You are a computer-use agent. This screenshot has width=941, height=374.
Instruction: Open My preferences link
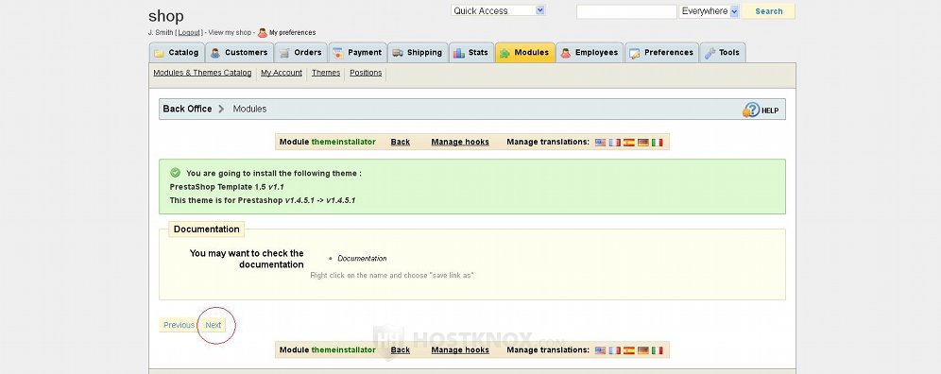[292, 32]
